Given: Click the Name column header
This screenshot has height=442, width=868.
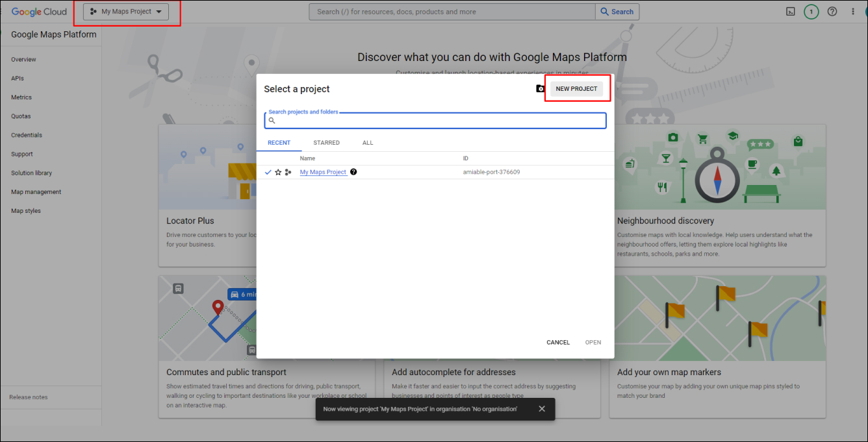Looking at the screenshot, I should (307, 158).
